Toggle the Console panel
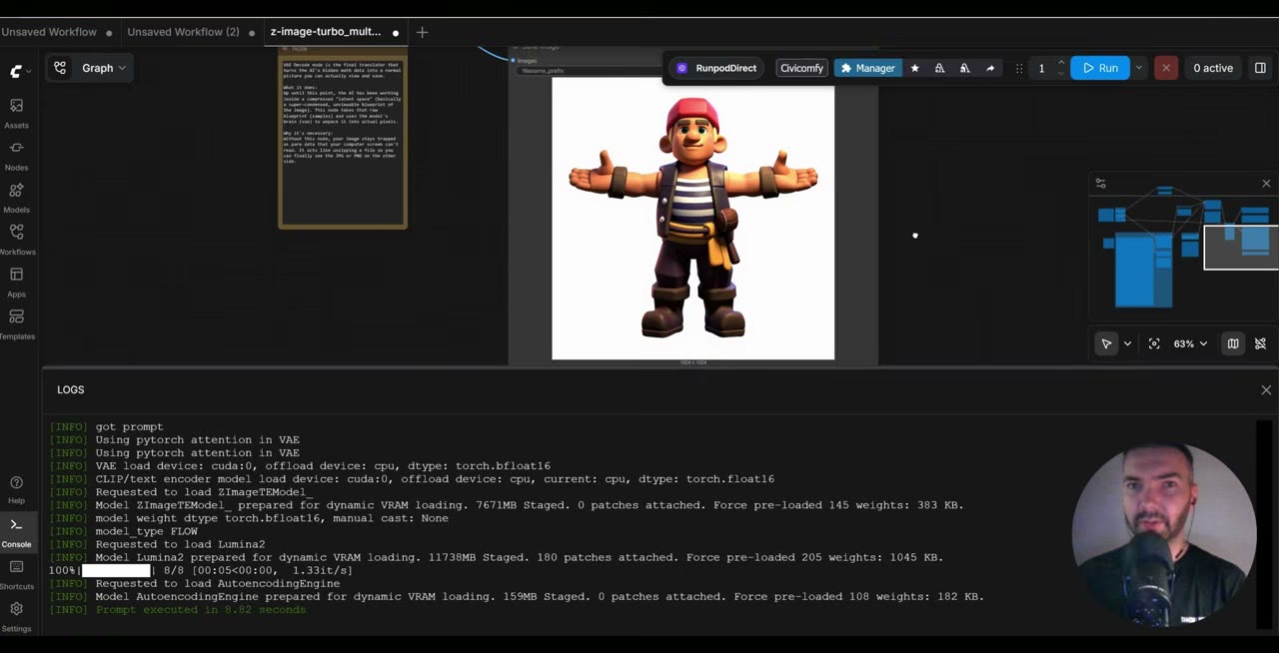Image resolution: width=1279 pixels, height=653 pixels. pyautogui.click(x=16, y=532)
